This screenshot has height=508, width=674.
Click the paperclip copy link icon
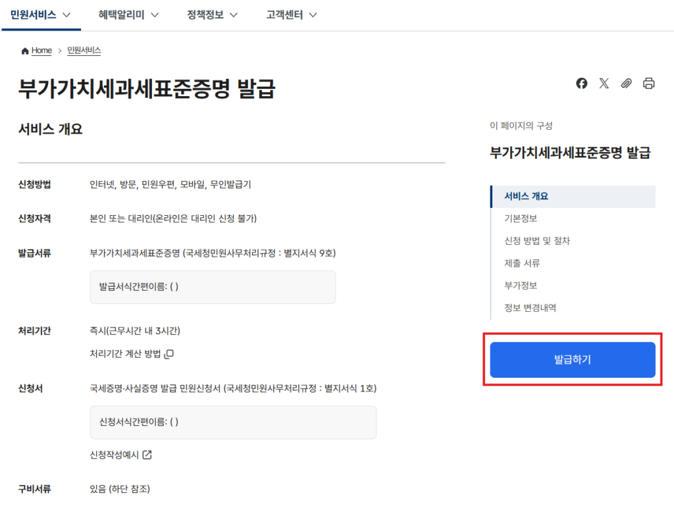coord(627,84)
